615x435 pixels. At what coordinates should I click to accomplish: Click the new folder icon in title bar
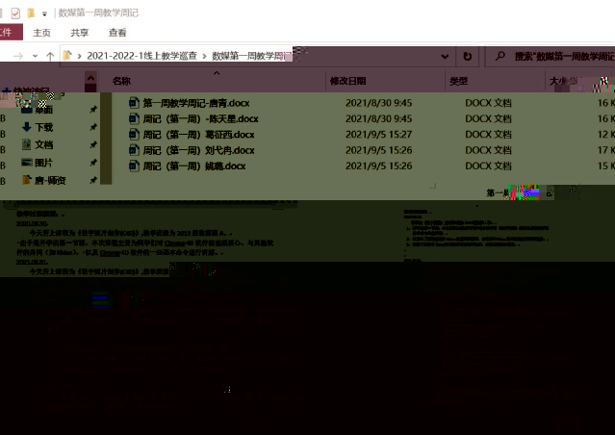click(31, 13)
